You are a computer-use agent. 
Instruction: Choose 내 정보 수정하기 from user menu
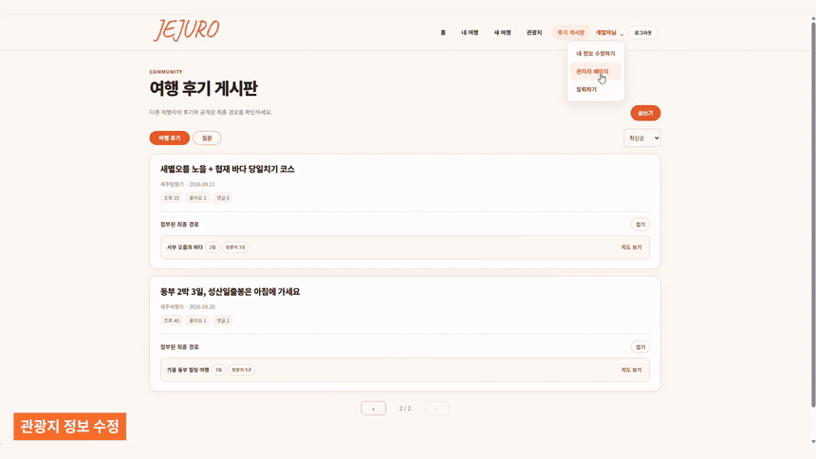(595, 54)
